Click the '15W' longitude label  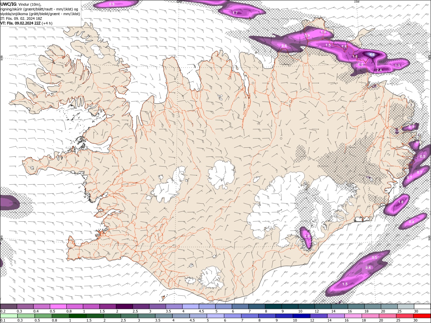click(x=357, y=2)
